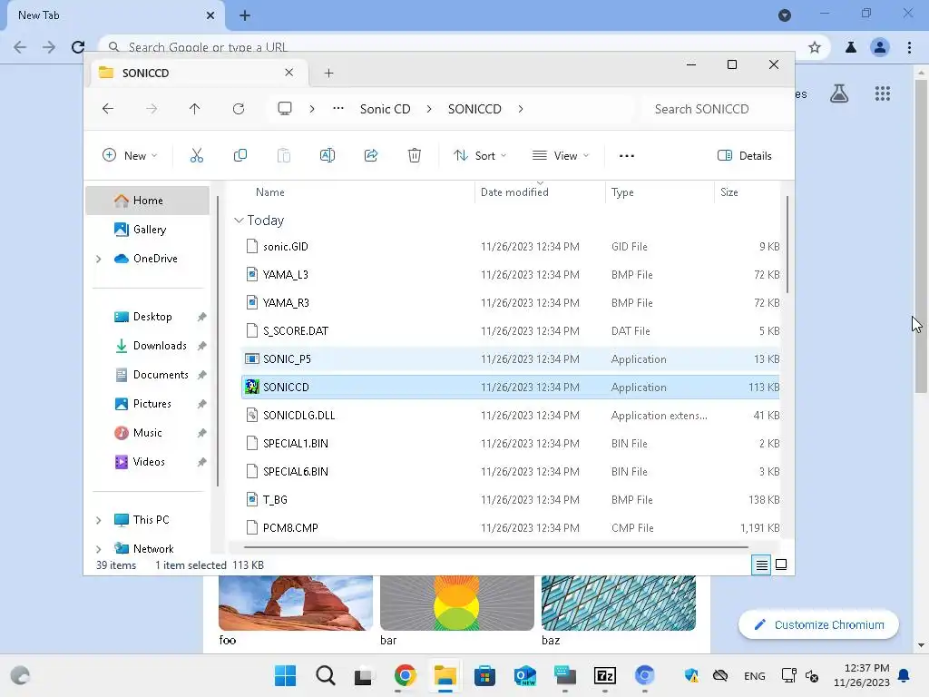Open the View dropdown menu
This screenshot has height=697, width=929.
tap(561, 156)
